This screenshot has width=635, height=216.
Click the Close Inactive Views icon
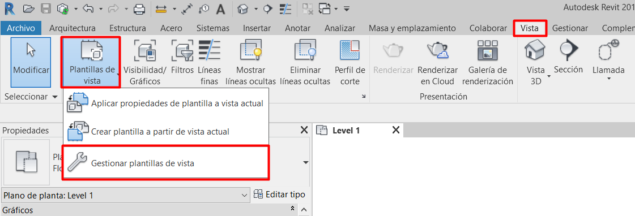point(308,8)
